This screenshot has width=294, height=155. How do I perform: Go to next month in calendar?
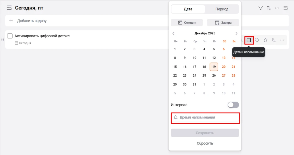[x=236, y=34]
